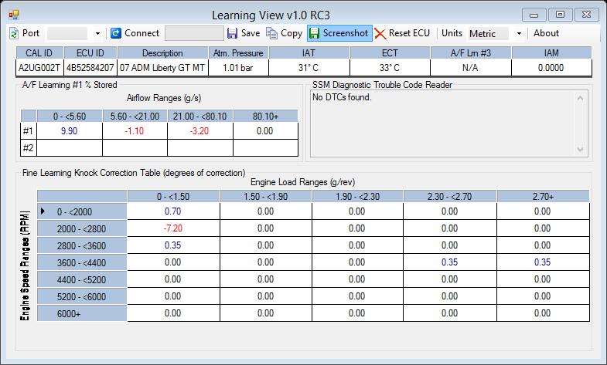Open the Port selection dropdown
The height and width of the screenshot is (365, 607).
[97, 34]
